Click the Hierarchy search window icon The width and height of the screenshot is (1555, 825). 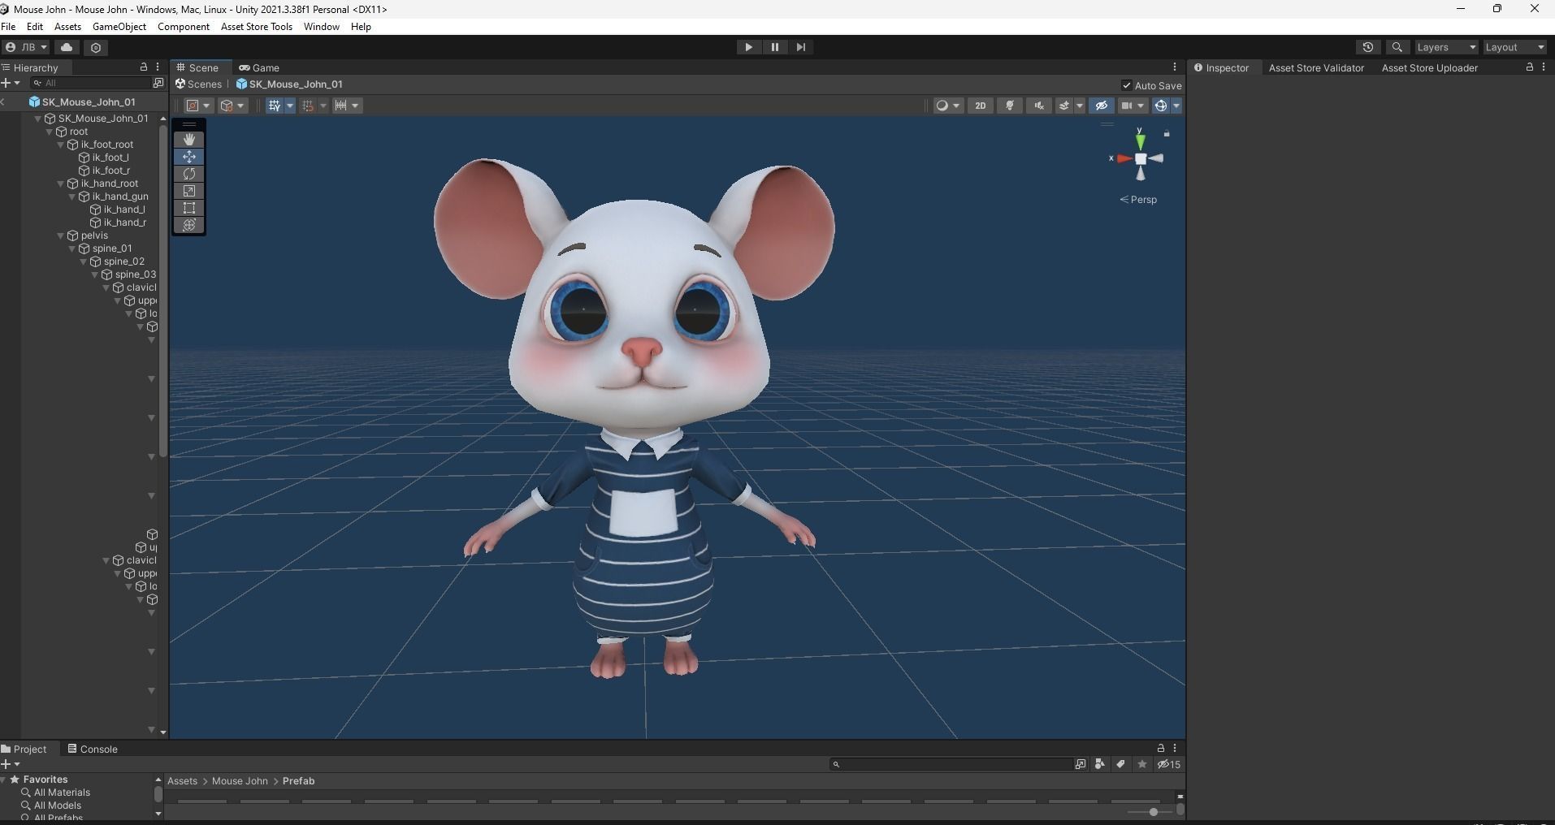coord(158,83)
